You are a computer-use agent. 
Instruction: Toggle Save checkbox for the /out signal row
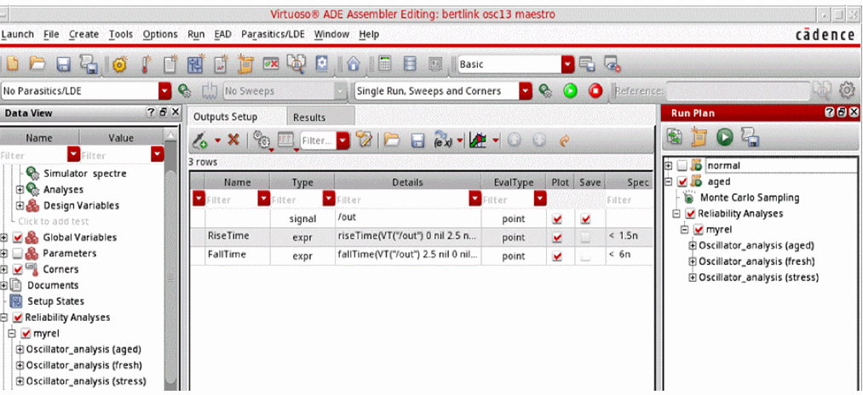(x=585, y=220)
